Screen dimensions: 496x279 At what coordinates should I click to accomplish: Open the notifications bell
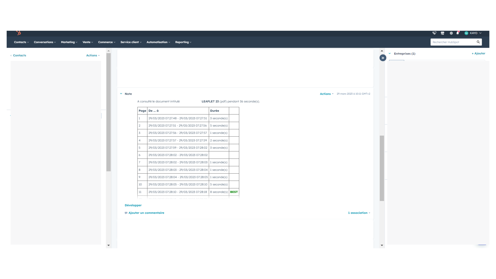pyautogui.click(x=458, y=33)
